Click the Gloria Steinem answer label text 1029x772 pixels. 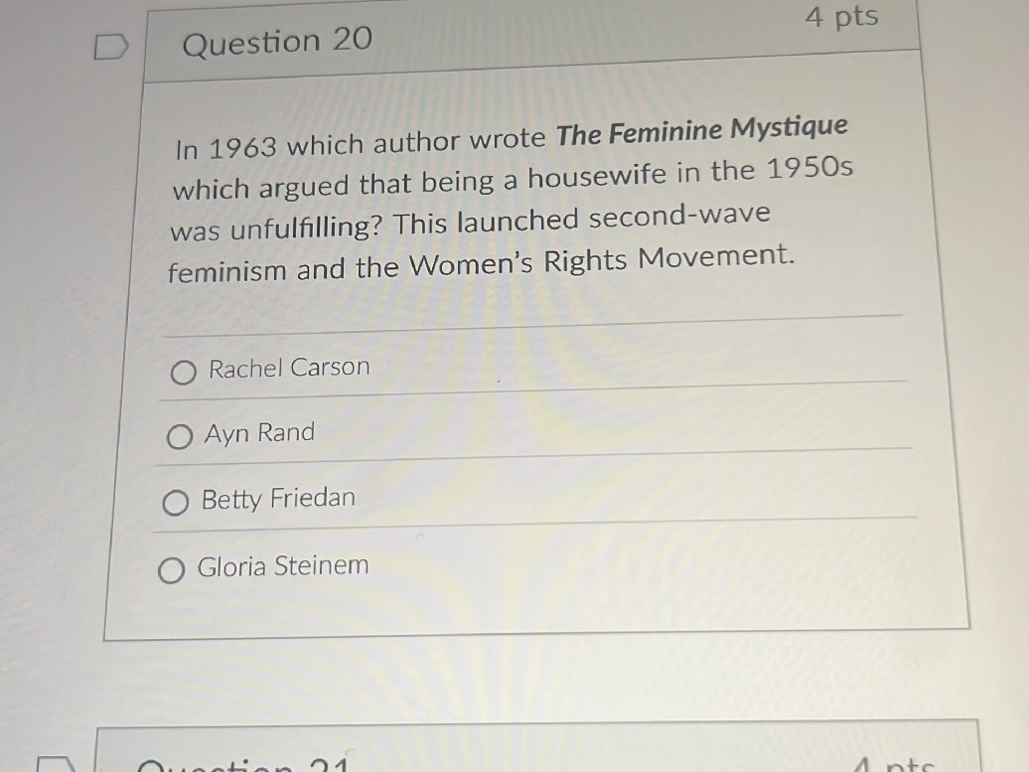tap(283, 566)
